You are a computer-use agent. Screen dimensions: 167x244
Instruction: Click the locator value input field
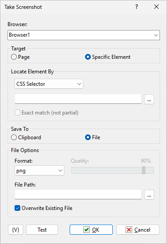(x=78, y=99)
